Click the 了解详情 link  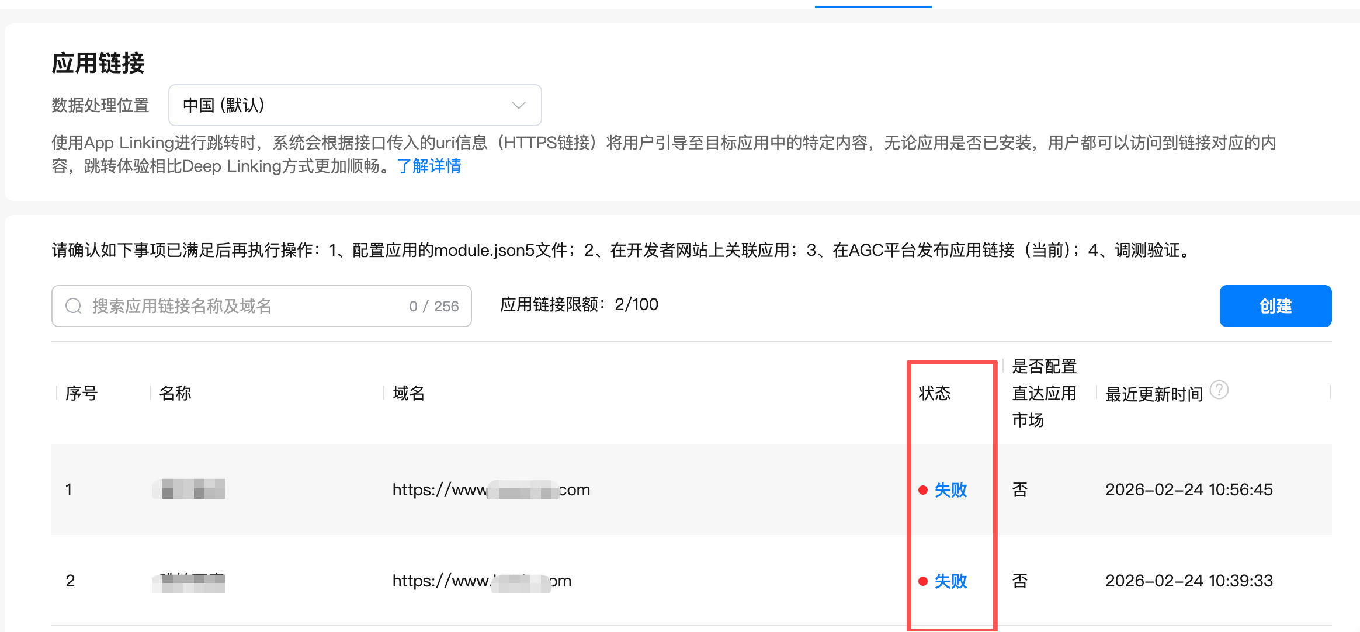[x=429, y=166]
